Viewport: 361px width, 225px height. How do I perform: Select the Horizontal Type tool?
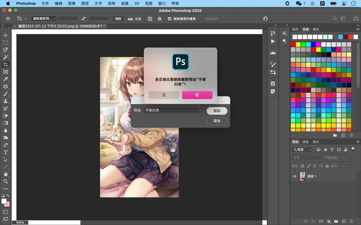tap(5, 152)
